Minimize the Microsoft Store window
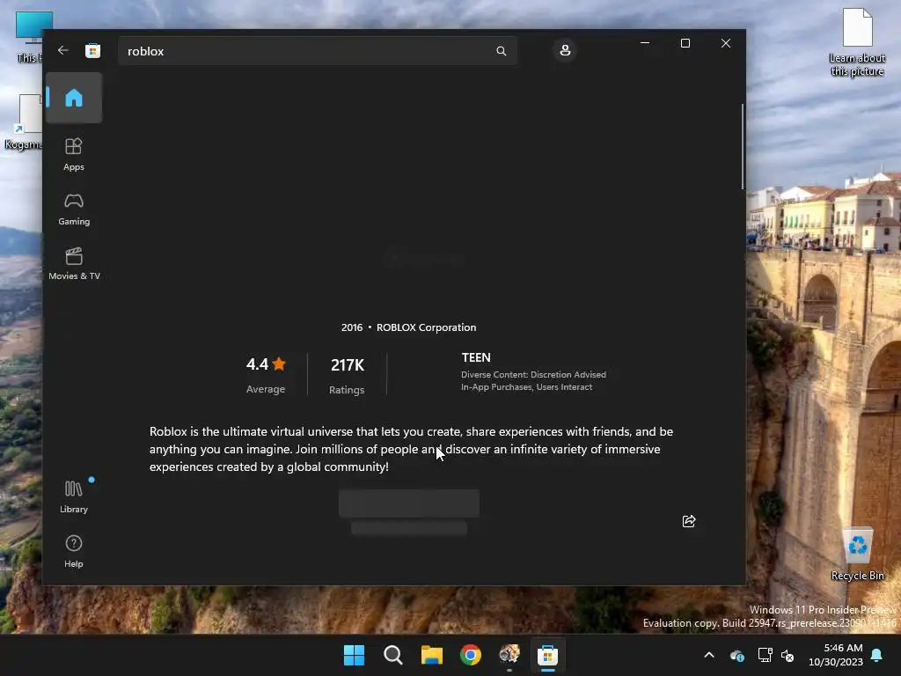 pyautogui.click(x=645, y=43)
